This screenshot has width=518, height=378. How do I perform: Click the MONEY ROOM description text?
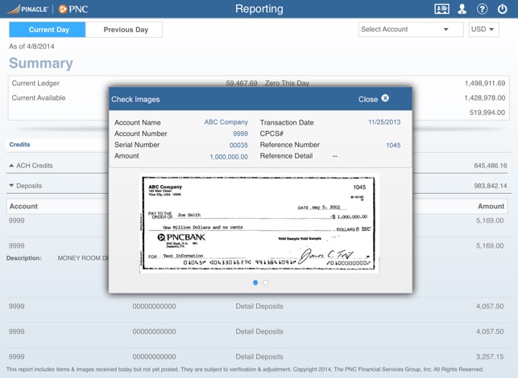pos(83,258)
